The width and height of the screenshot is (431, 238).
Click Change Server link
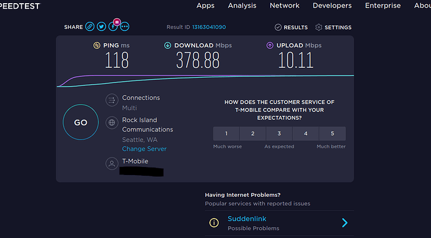144,149
